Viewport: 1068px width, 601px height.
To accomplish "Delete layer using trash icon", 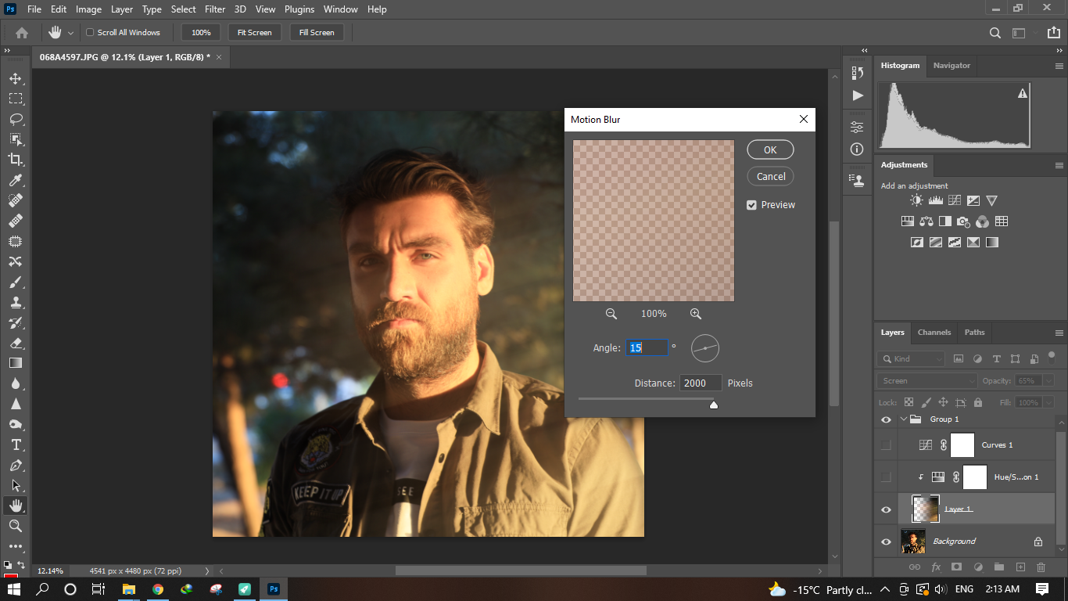I will point(1041,567).
